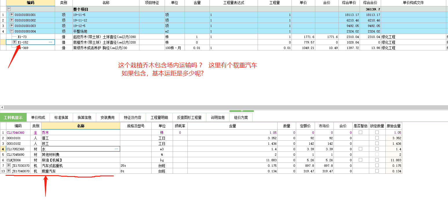Click the upper horizontal scrollbar track

pos(226,107)
